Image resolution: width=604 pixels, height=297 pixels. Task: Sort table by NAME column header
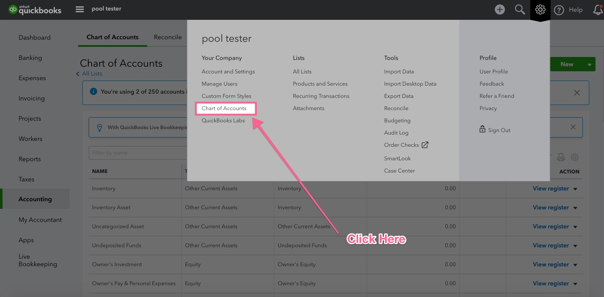[x=100, y=172]
